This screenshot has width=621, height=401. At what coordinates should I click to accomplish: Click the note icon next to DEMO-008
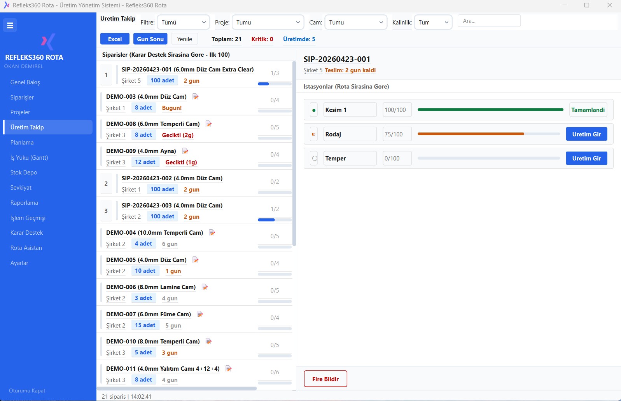pyautogui.click(x=209, y=124)
